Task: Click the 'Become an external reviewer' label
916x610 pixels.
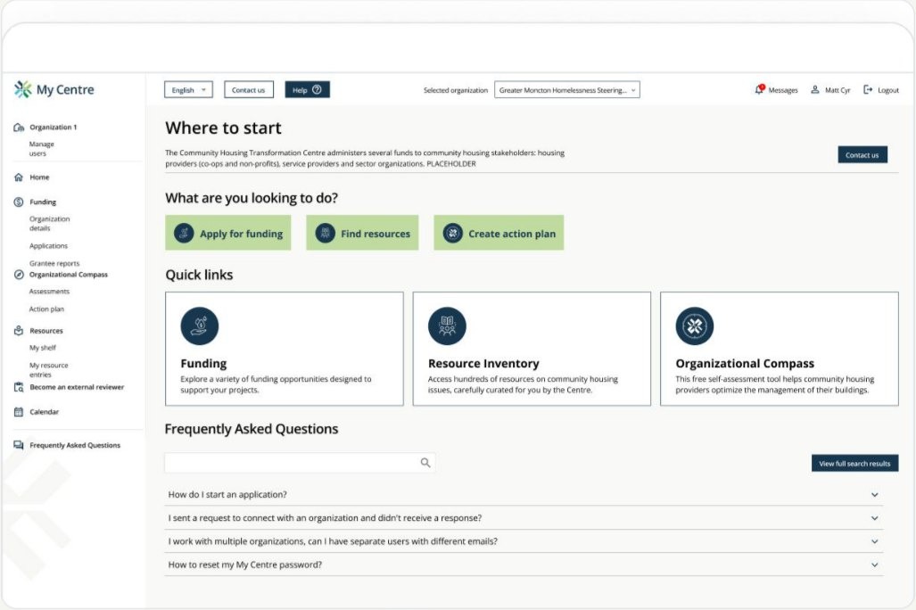Action: [x=77, y=387]
